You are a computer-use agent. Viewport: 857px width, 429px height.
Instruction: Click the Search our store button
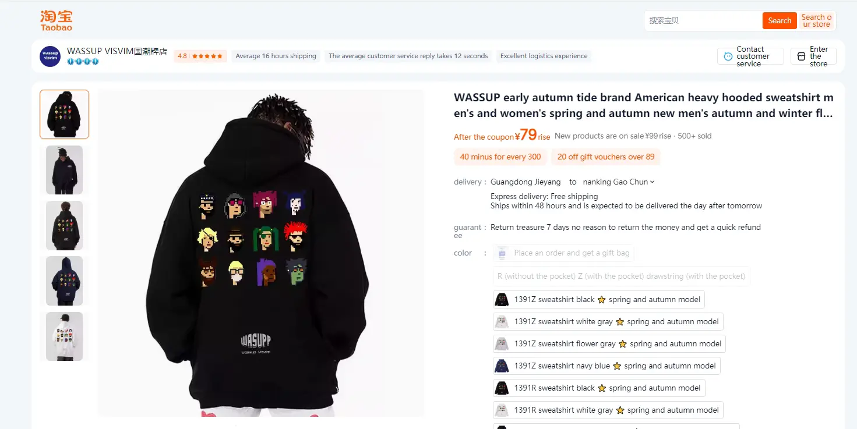tap(817, 20)
